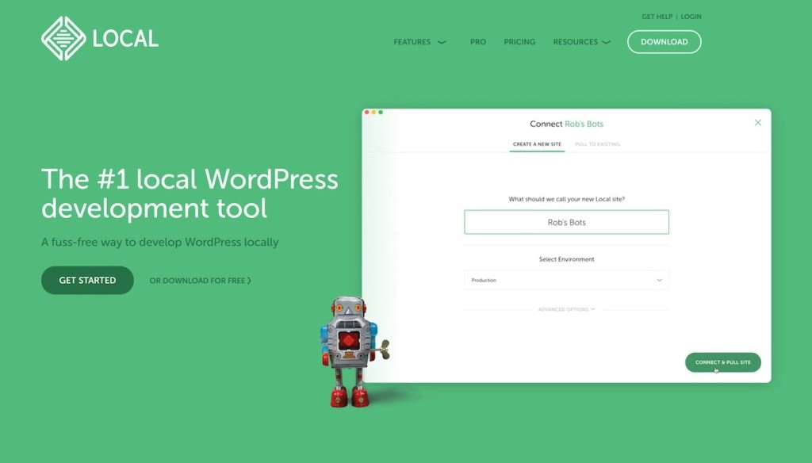Click the LOCAL wordmark text
The height and width of the screenshot is (463, 812).
click(x=125, y=39)
